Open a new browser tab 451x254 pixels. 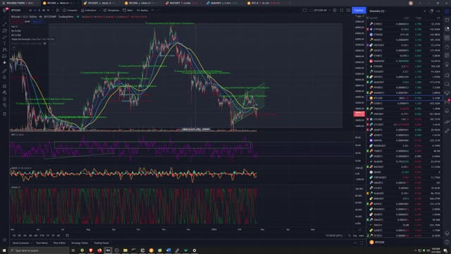[290, 3]
